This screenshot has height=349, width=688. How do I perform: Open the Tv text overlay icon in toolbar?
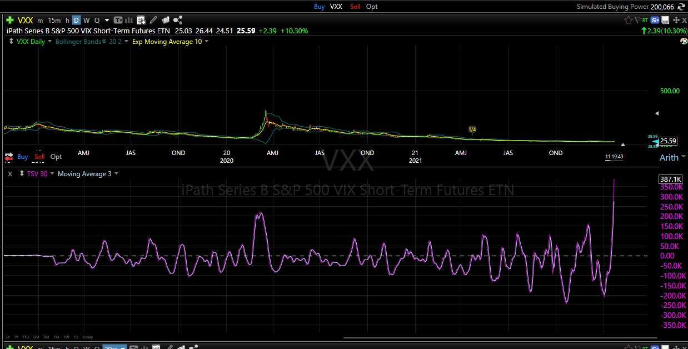(x=118, y=21)
